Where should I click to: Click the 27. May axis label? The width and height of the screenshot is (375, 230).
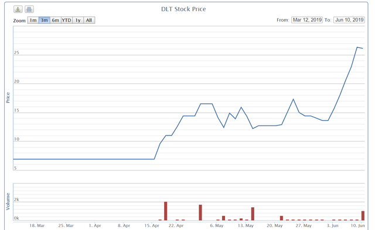[x=304, y=225]
